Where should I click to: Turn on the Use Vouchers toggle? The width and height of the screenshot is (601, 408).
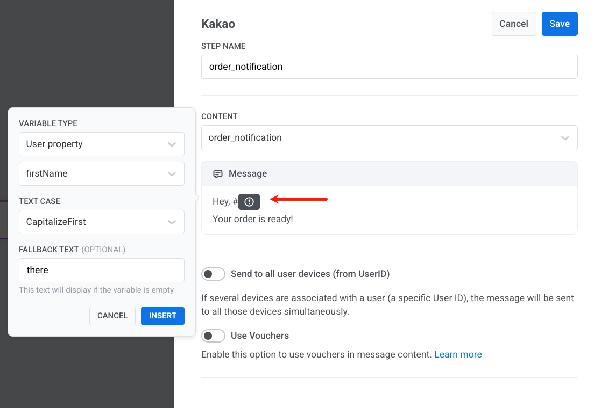click(213, 336)
